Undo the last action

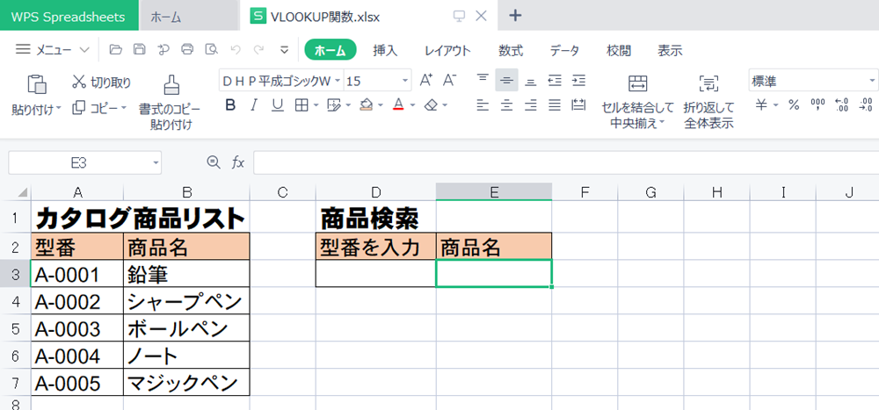click(236, 50)
